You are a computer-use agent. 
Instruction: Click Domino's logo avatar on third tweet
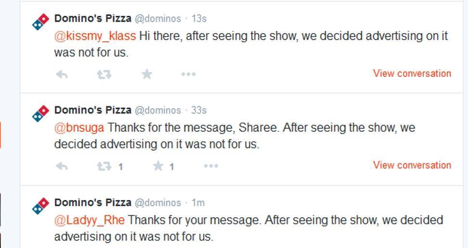pos(40,206)
